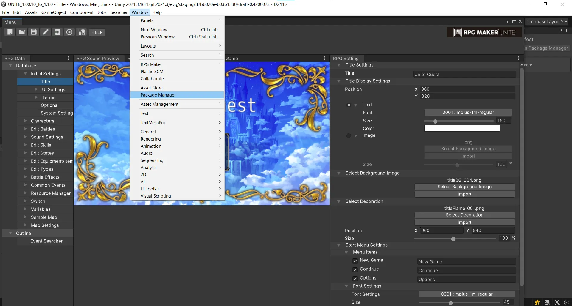The image size is (572, 306).
Task: Click Import under titleBG_004.png
Action: tap(464, 194)
